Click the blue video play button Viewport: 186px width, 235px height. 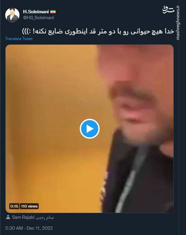(90, 129)
